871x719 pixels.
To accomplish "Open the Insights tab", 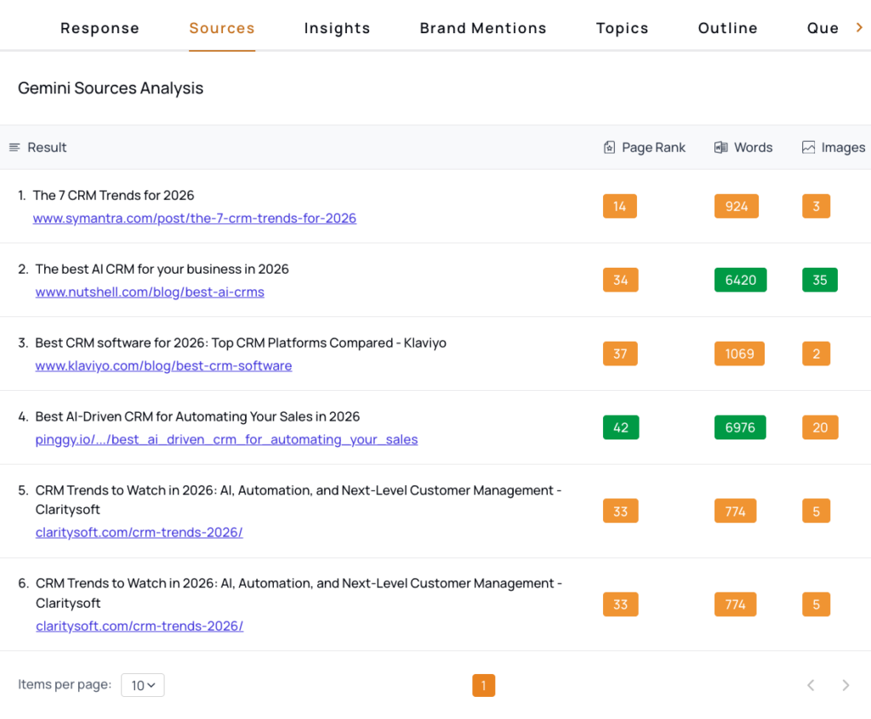I will [337, 28].
